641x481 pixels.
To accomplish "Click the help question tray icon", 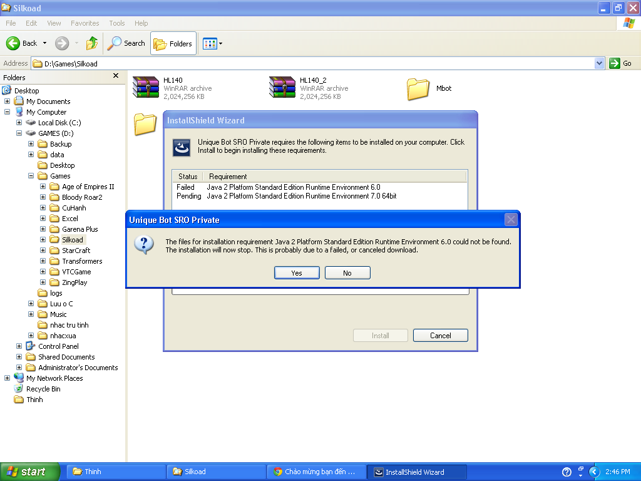I will [567, 472].
